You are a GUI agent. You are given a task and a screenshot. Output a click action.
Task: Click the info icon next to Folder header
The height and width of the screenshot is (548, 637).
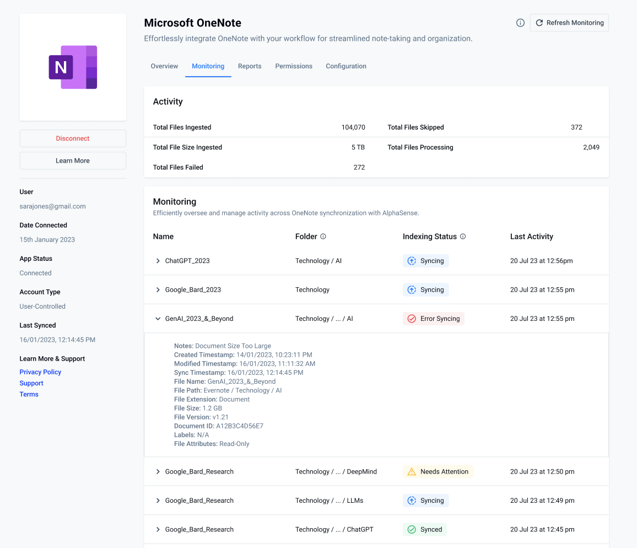pyautogui.click(x=323, y=237)
